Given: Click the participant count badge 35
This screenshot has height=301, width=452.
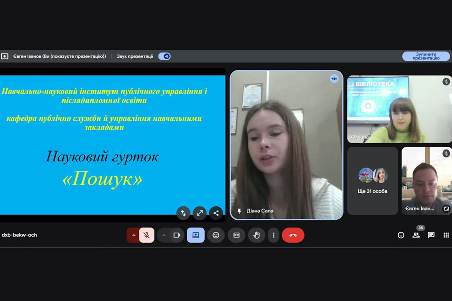Looking at the screenshot, I should [x=420, y=228].
